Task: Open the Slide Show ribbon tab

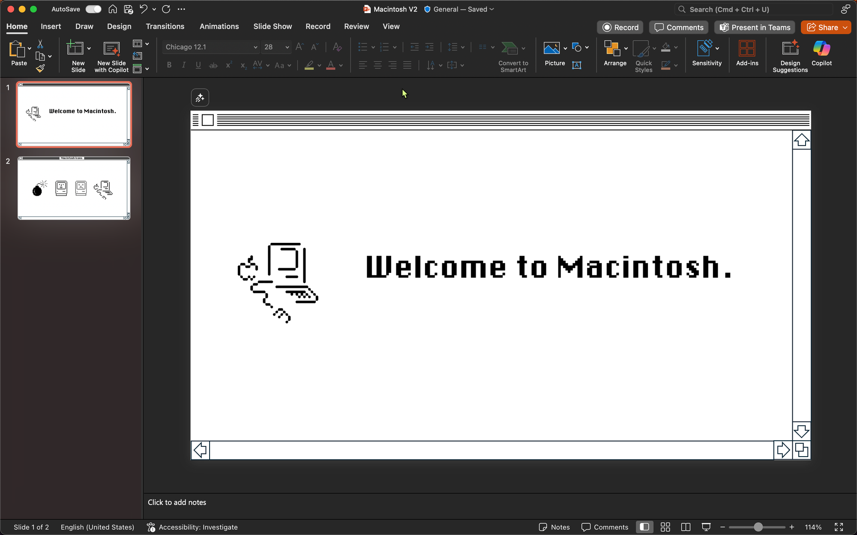Action: click(273, 27)
